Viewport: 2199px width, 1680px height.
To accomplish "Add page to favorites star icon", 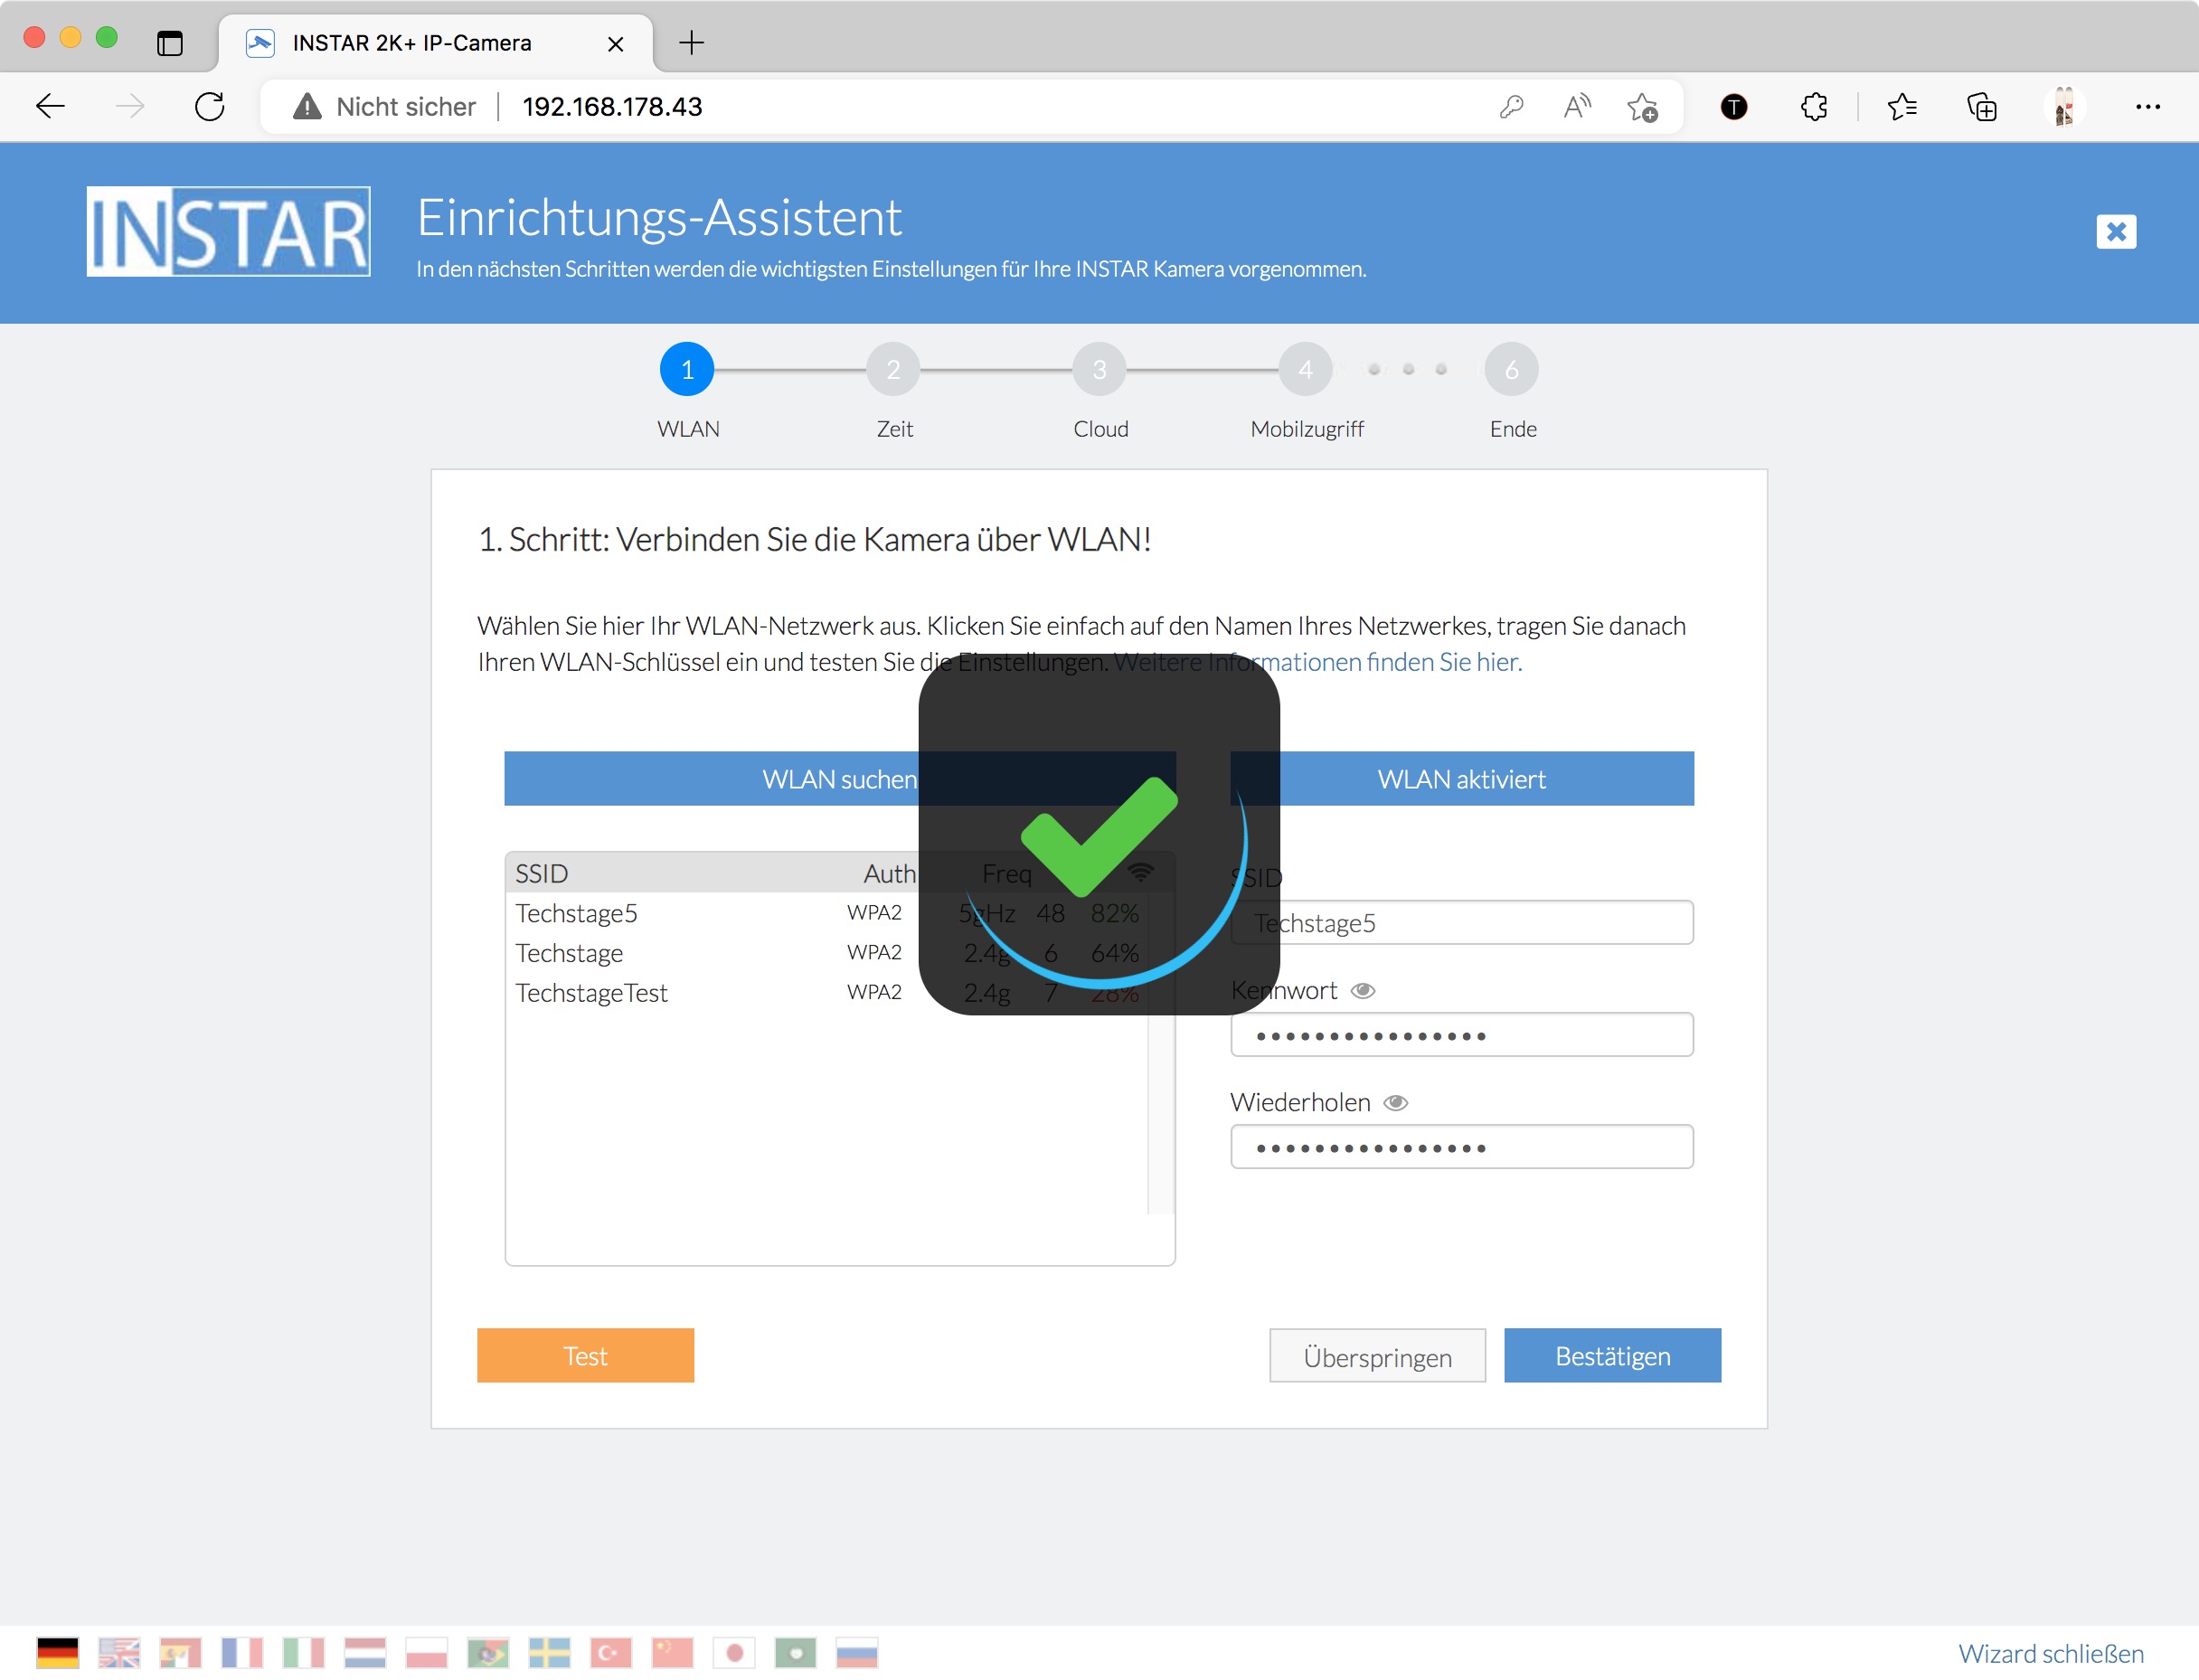I will 1642,107.
